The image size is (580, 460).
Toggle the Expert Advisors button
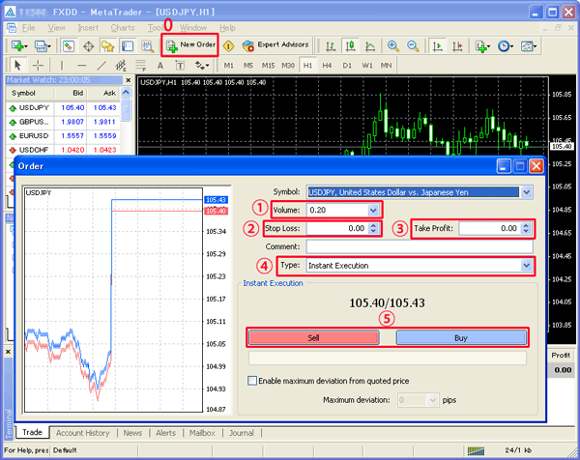(275, 45)
